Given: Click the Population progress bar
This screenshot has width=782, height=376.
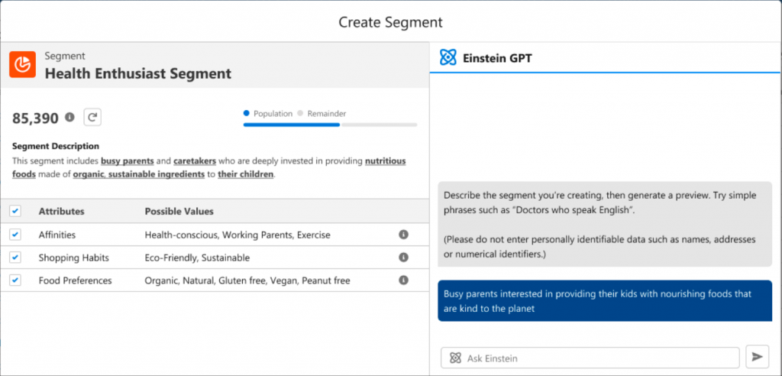Looking at the screenshot, I should [x=329, y=124].
